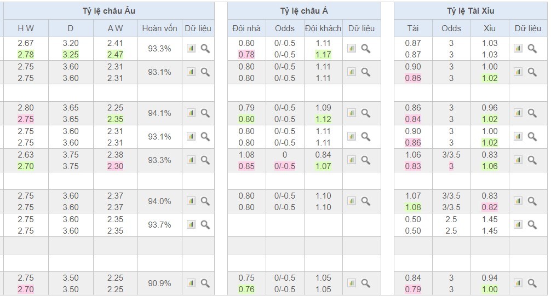Click the pink highlighted 0.79 Tài odds

tap(413, 289)
